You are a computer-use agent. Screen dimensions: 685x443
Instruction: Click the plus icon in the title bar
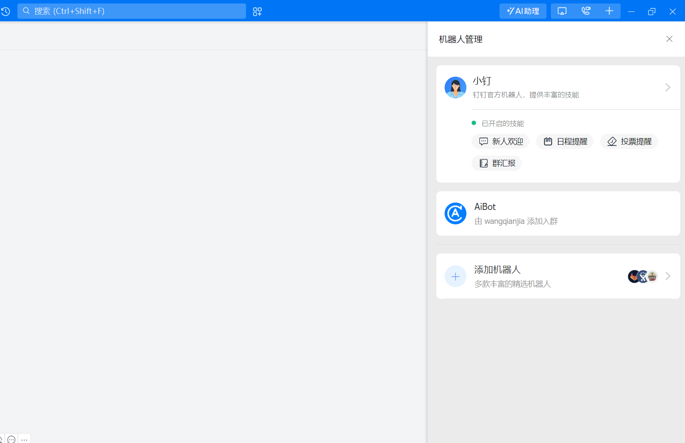click(609, 11)
